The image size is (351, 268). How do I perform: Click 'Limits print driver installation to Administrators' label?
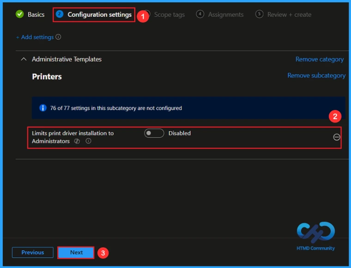(x=73, y=137)
